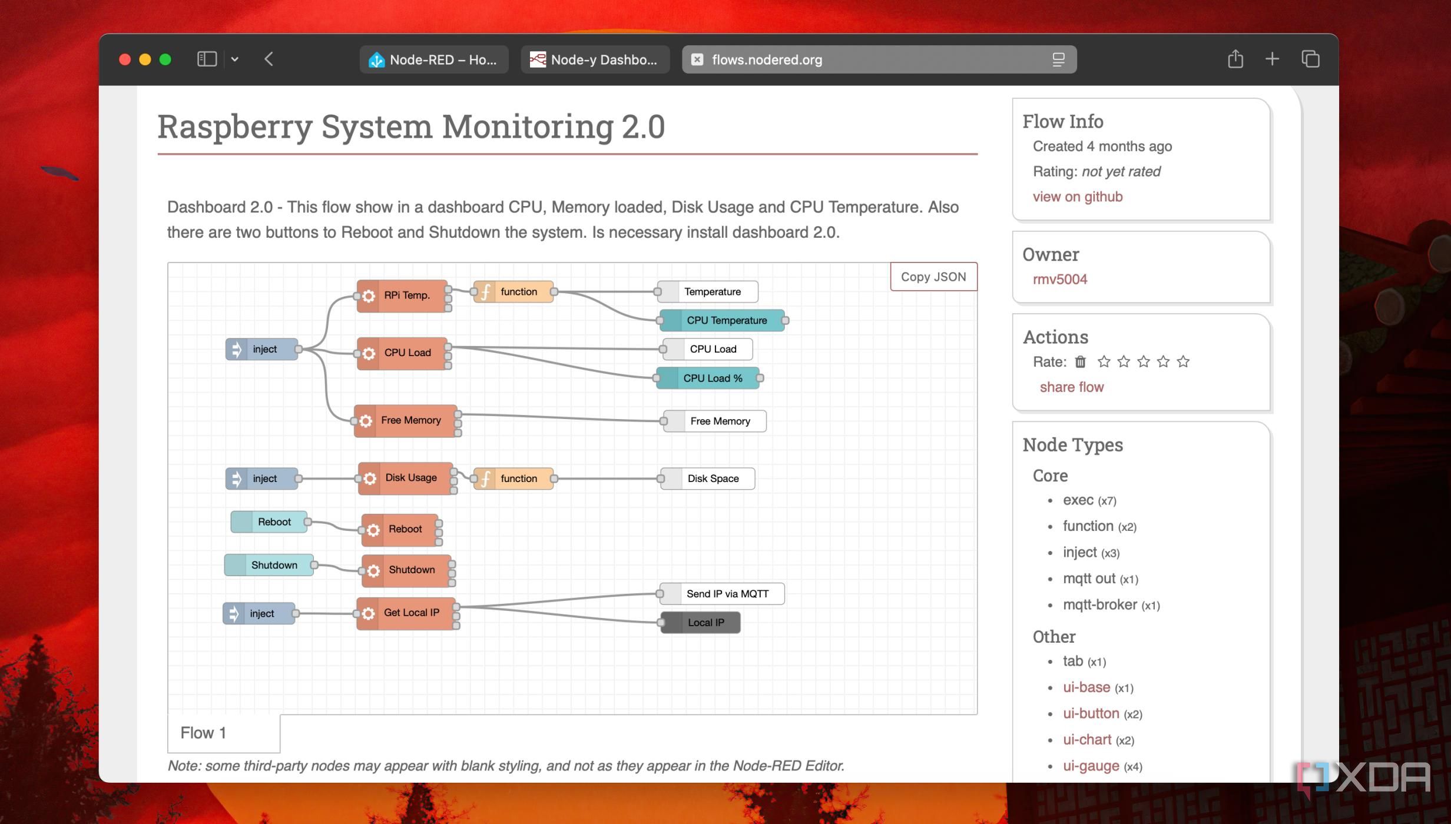Close the flows.nodered.org tab with X icon
Image resolution: width=1451 pixels, height=824 pixels.
[x=697, y=59]
